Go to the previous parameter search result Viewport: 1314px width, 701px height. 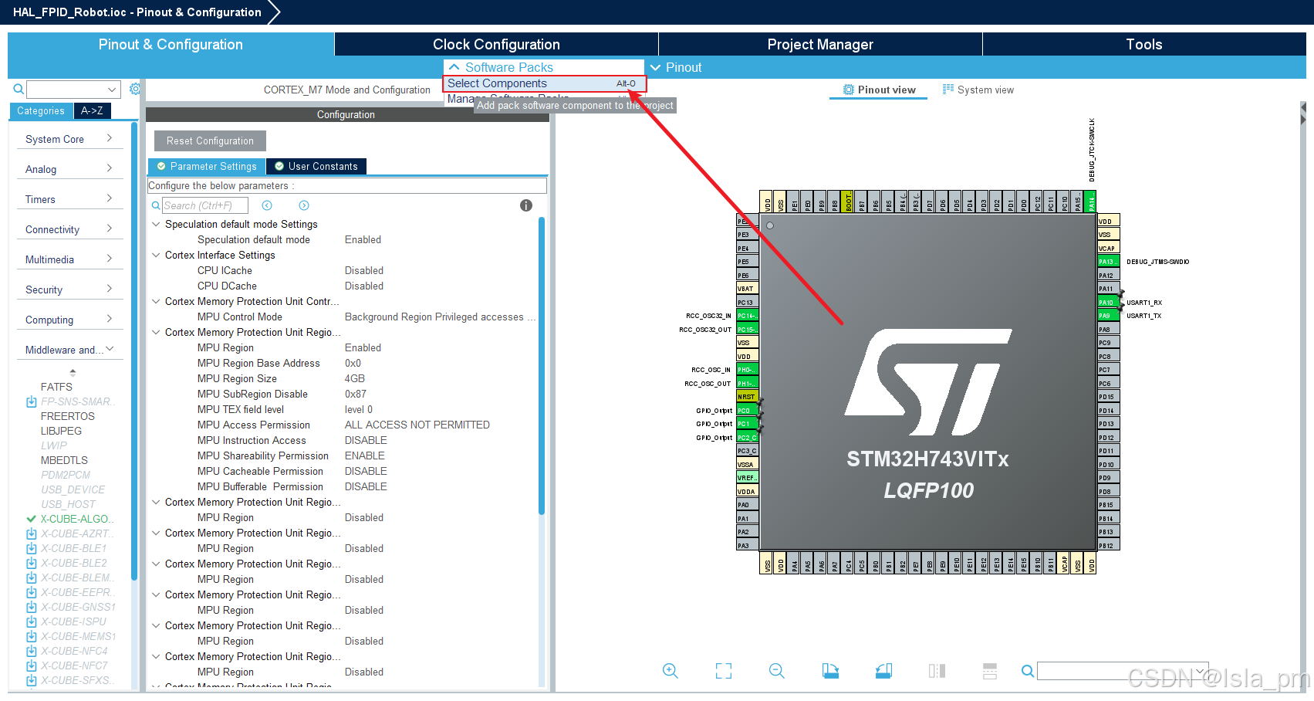coord(267,205)
